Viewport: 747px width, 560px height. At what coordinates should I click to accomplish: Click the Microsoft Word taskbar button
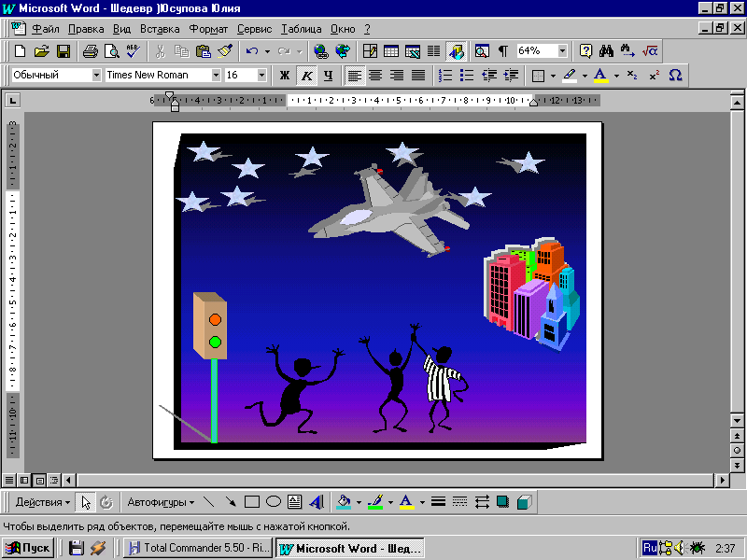[x=350, y=548]
